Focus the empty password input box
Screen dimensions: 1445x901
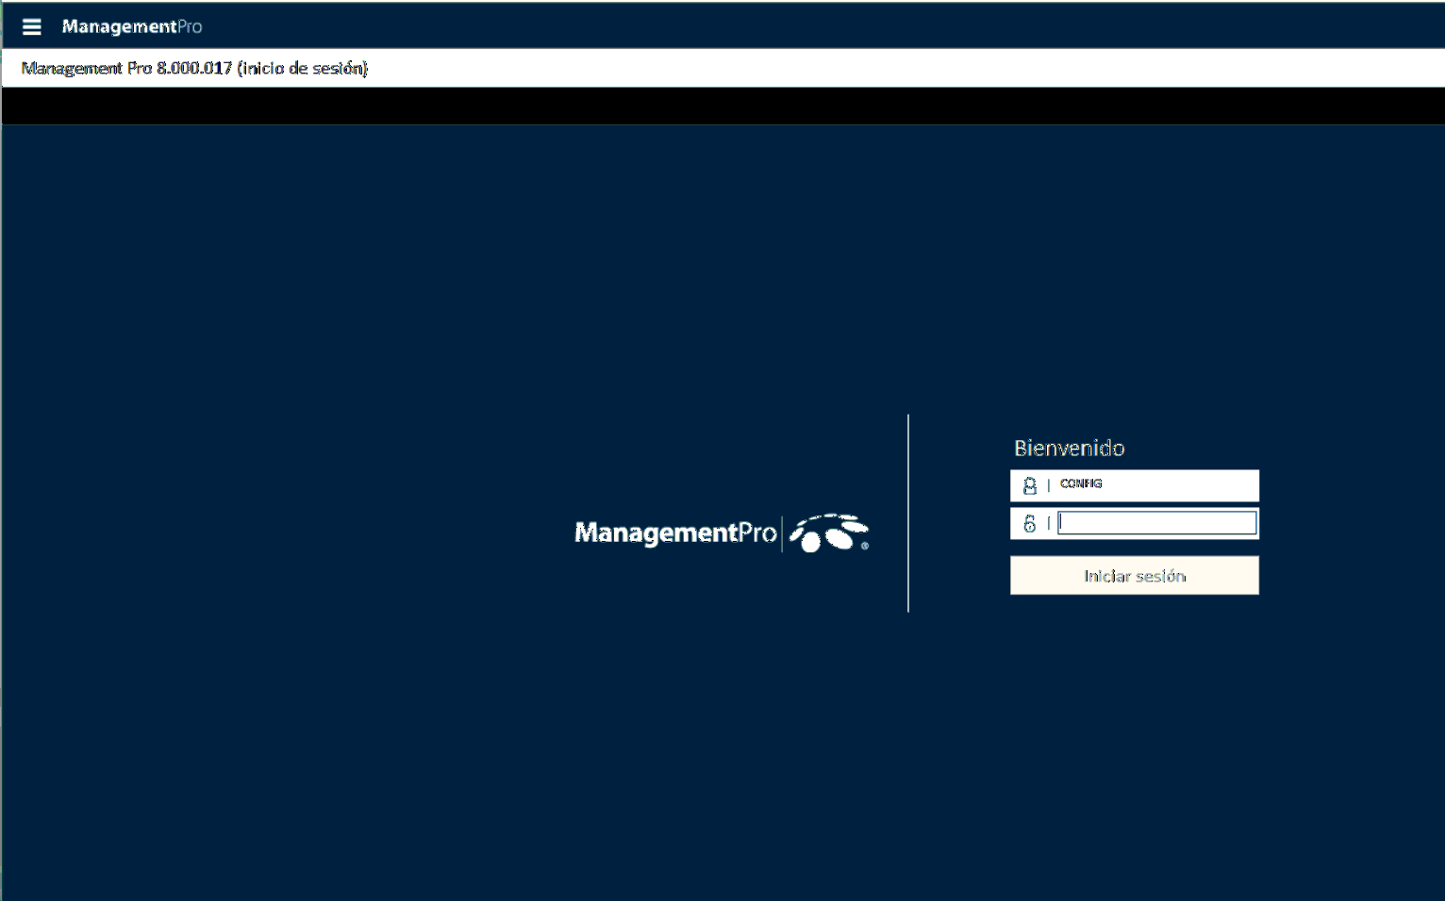point(1156,523)
